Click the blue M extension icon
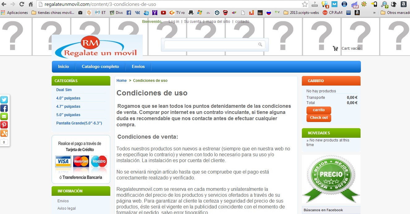 [334, 4]
